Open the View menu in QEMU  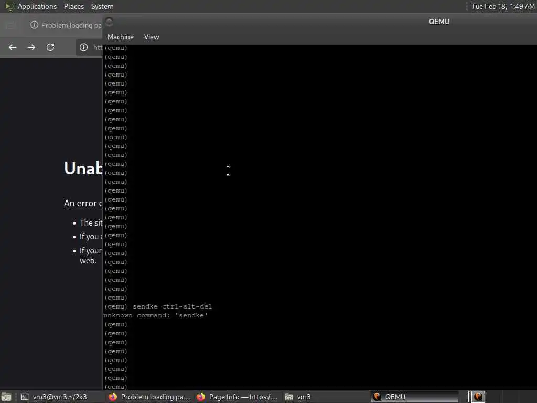[x=152, y=37]
